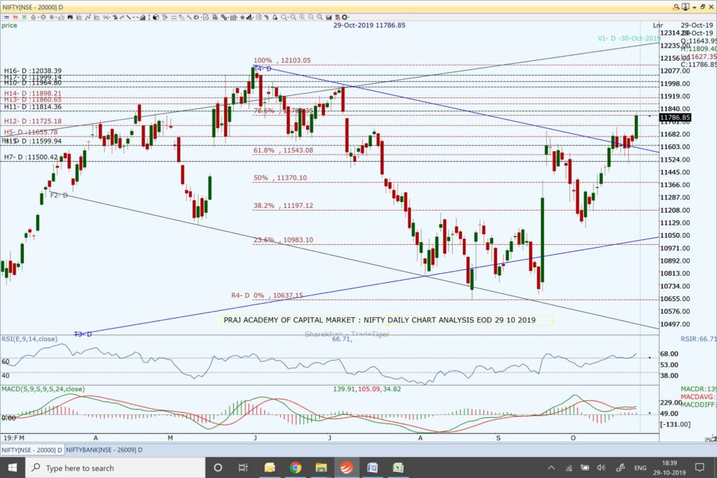The width and height of the screenshot is (717, 478).
Task: Click the black bar-chart icon near toolbar end
Action: click(x=329, y=17)
